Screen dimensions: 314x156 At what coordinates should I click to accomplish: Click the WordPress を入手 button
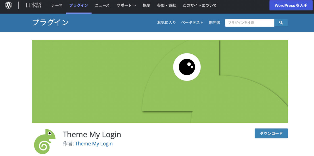291,5
